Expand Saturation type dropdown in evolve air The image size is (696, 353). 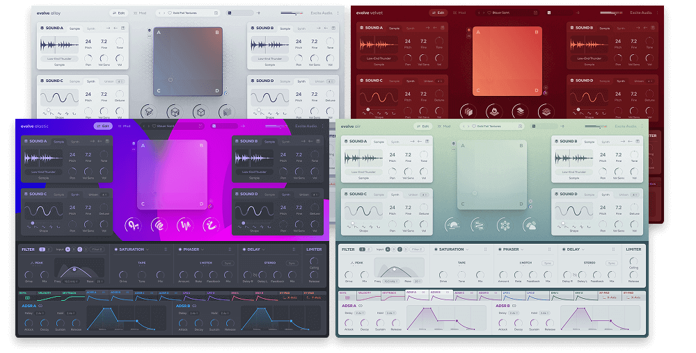[468, 249]
